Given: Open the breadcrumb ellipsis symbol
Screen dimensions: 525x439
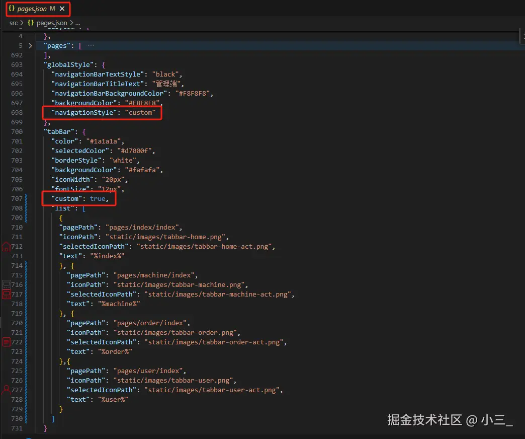Looking at the screenshot, I should [x=77, y=23].
